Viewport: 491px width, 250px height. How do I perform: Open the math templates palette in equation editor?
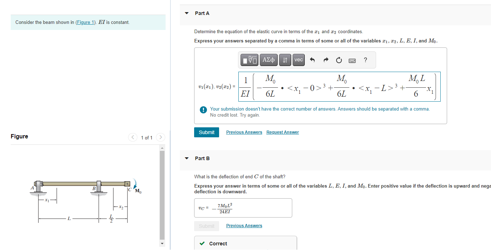[250, 60]
